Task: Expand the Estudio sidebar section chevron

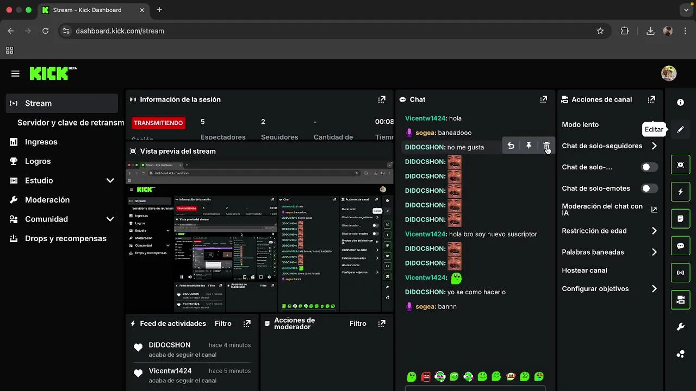Action: (x=110, y=180)
